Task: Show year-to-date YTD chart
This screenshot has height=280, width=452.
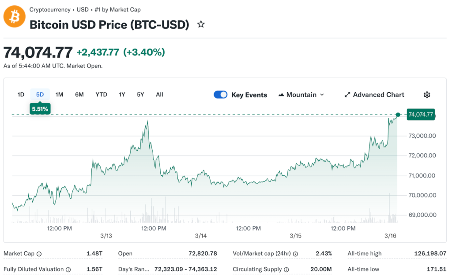Action: tap(102, 95)
